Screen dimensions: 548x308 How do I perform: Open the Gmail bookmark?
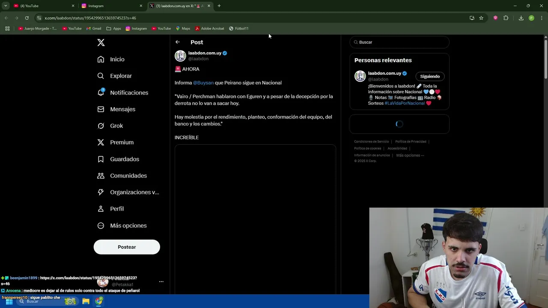tap(94, 29)
